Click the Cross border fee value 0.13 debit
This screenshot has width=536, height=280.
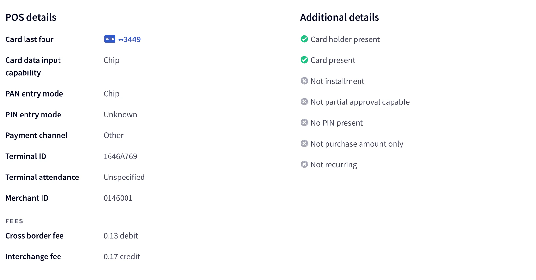tap(121, 236)
